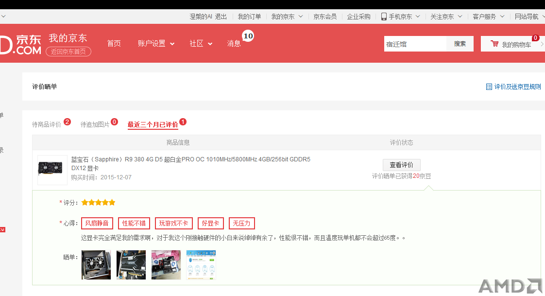Click the purchase date 2015-12-07
The height and width of the screenshot is (296, 545).
pyautogui.click(x=116, y=177)
